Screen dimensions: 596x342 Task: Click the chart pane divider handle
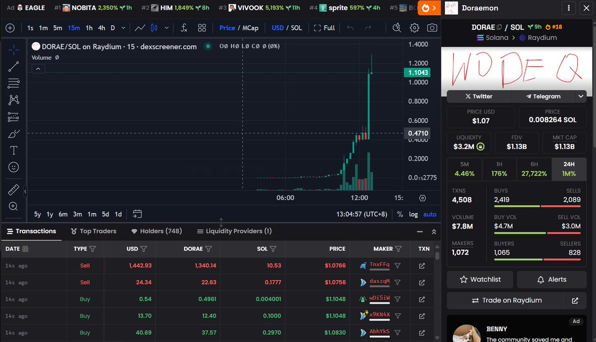click(221, 222)
